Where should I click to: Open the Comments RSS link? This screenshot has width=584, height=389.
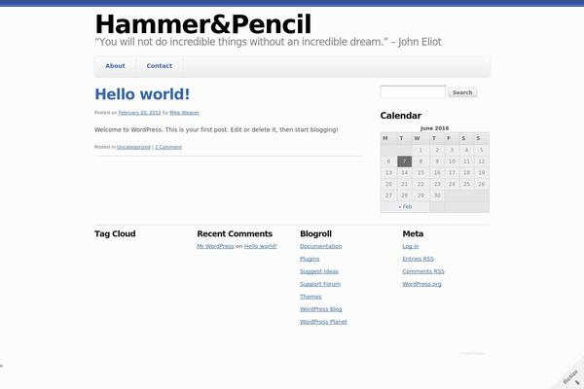click(423, 271)
